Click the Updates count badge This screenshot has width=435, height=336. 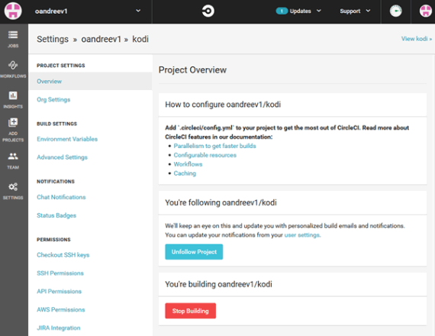282,11
